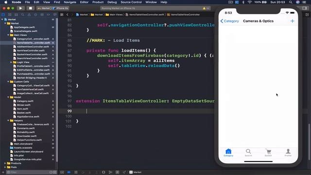This screenshot has height=175, width=311.
Task: Select the Profile tab in simulator
Action: [288, 153]
